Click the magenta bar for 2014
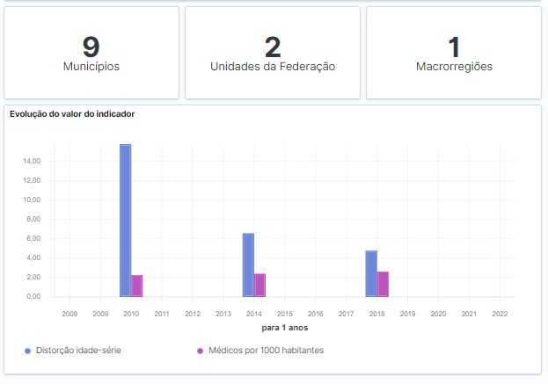The height and width of the screenshot is (384, 548). (259, 285)
